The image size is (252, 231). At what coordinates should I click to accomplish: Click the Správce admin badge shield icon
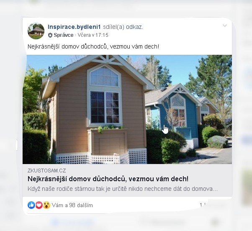(50, 35)
